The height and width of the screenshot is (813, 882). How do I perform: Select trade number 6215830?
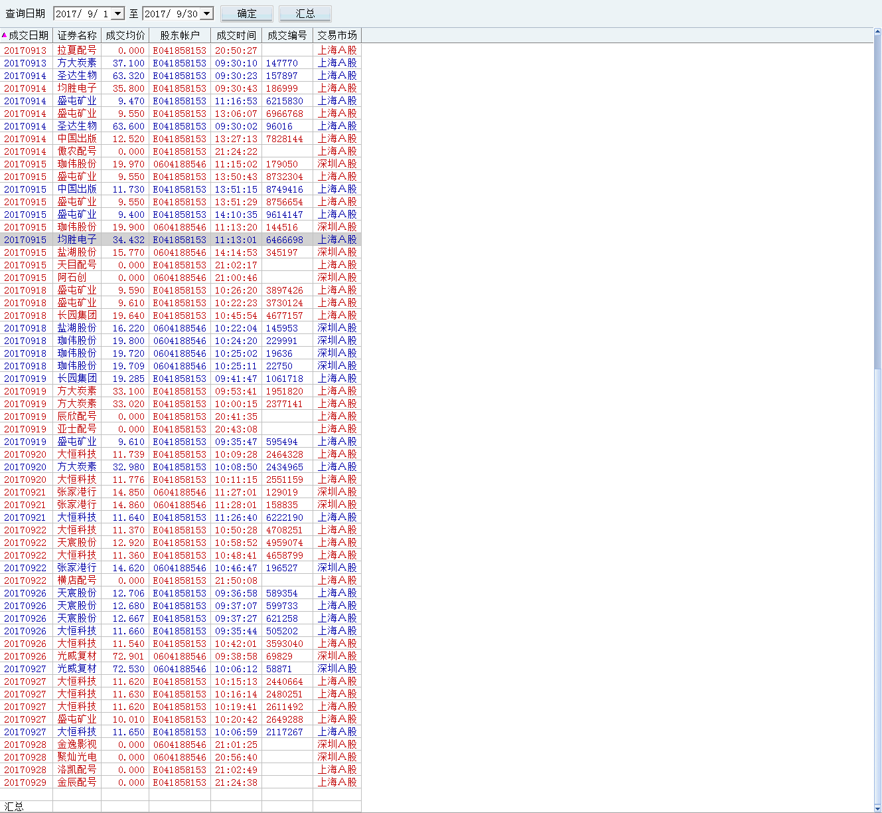click(285, 101)
